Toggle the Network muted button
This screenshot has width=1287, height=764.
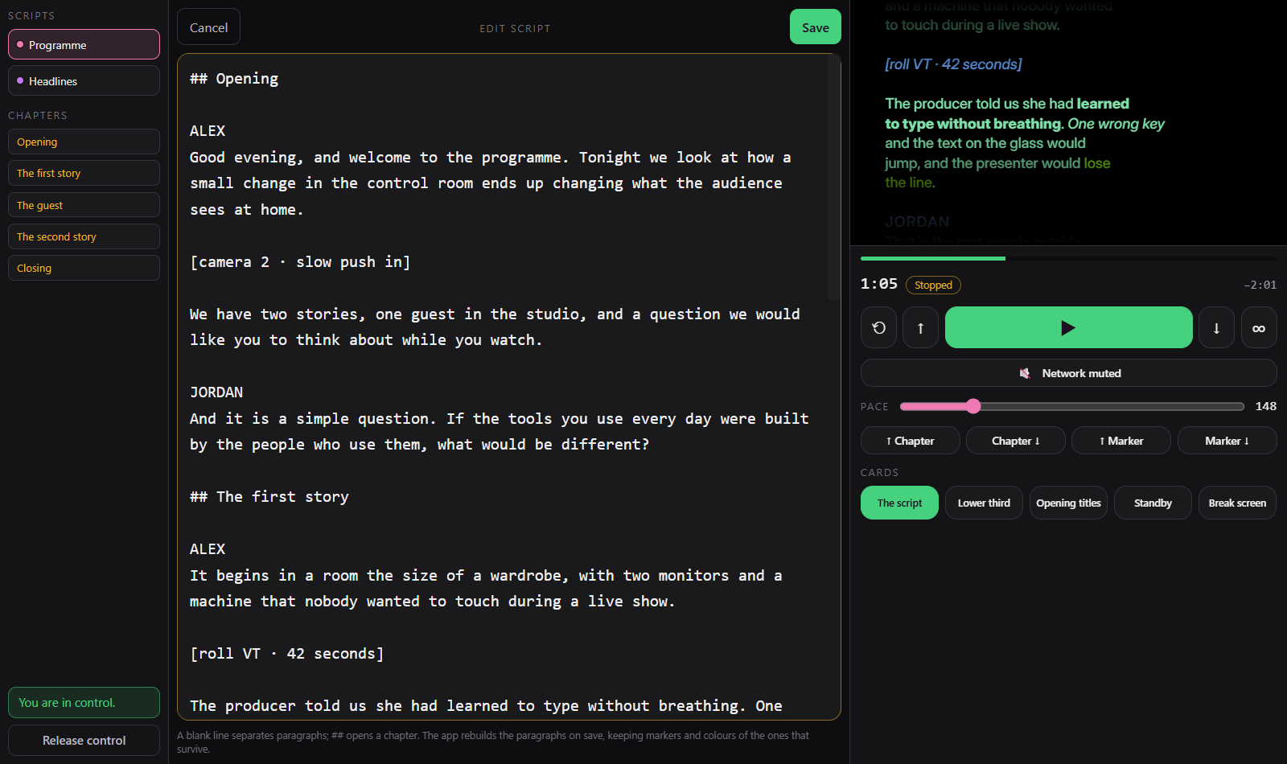1068,373
